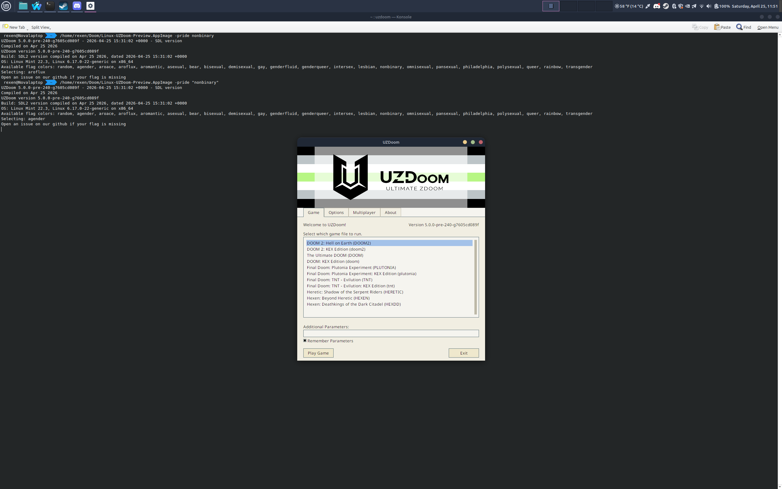Select Final Doom: Plutonia Experiment (PLUTONIA)
This screenshot has width=782, height=489.
pyautogui.click(x=389, y=267)
